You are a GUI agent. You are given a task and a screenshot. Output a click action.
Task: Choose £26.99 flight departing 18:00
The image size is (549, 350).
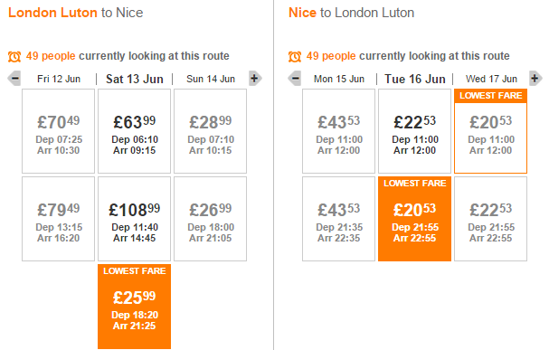(x=211, y=219)
